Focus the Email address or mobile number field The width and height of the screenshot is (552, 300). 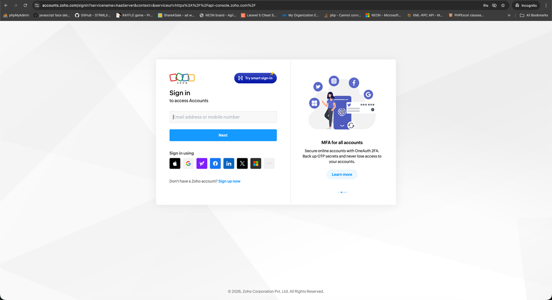click(223, 117)
